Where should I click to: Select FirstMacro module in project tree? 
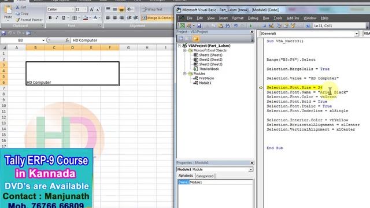[206, 79]
